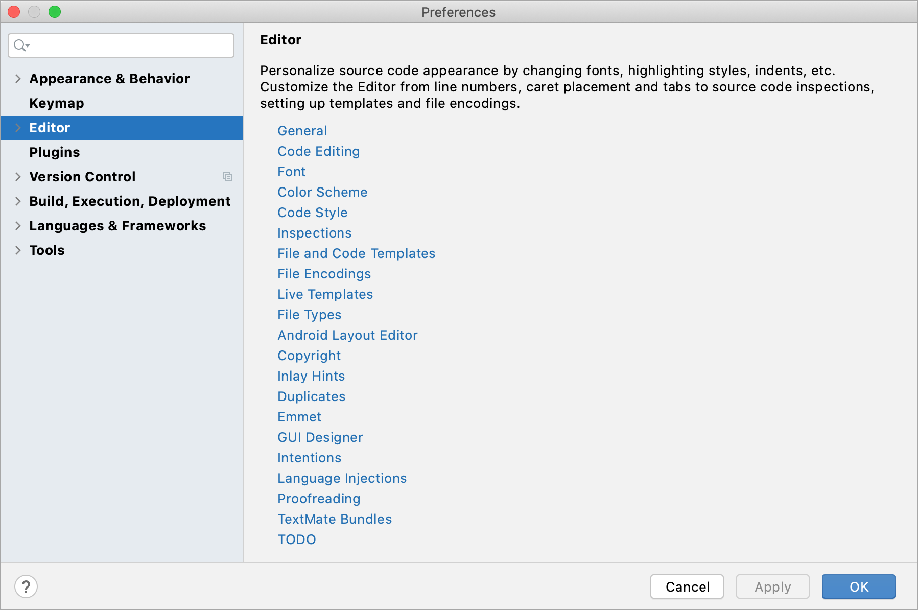Open Android Layout Editor link
The image size is (918, 610).
pyautogui.click(x=348, y=335)
